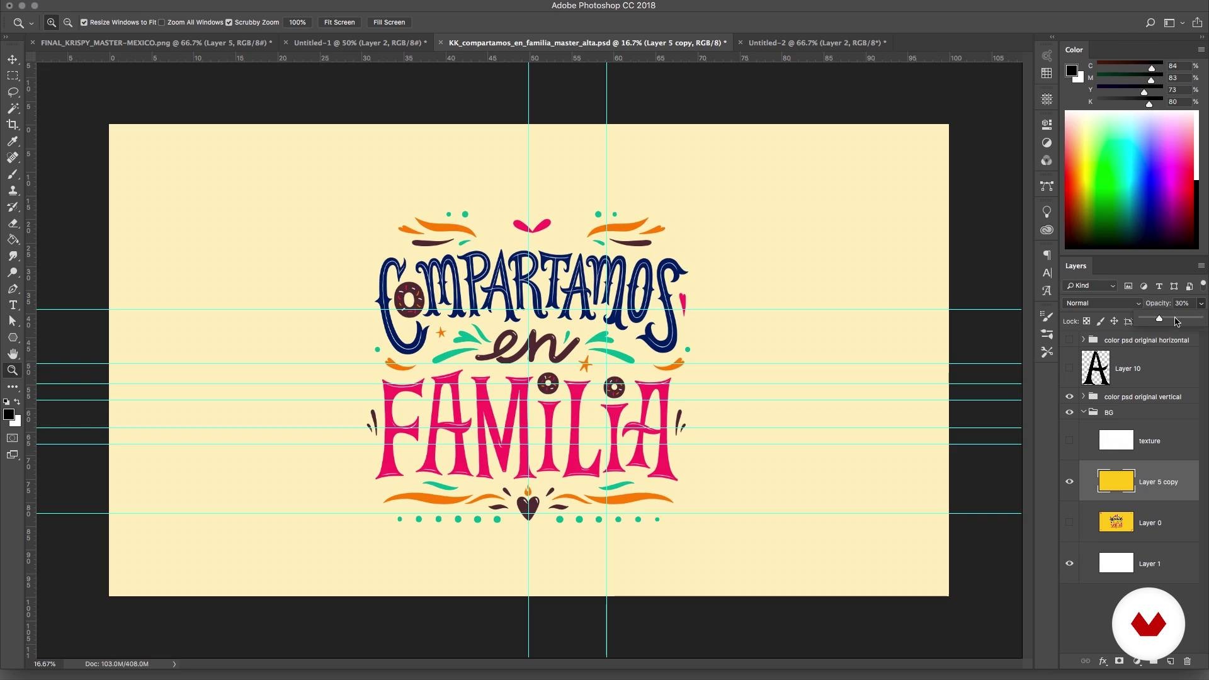The image size is (1209, 680).
Task: Close the Untitled-1 document tab
Action: [286, 43]
